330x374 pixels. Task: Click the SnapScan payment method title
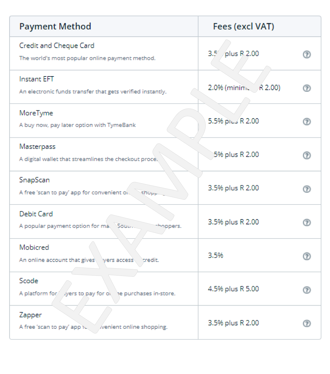34,180
